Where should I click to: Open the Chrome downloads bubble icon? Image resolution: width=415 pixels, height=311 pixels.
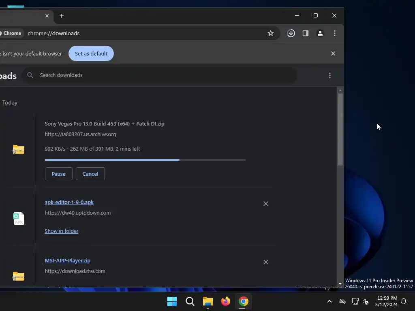(291, 33)
